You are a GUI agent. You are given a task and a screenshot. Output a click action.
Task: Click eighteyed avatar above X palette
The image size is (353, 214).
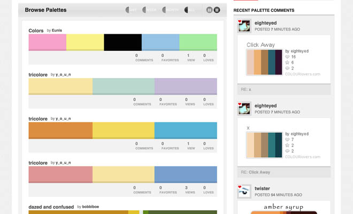244,109
